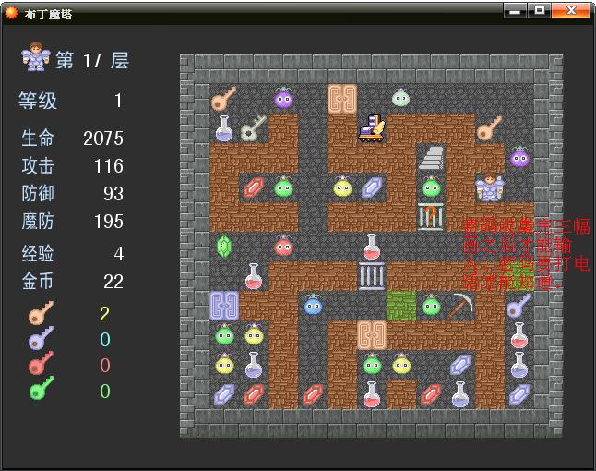596x471 pixels.
Task: Take the yellow key in the top-left corner
Action: pos(224,99)
